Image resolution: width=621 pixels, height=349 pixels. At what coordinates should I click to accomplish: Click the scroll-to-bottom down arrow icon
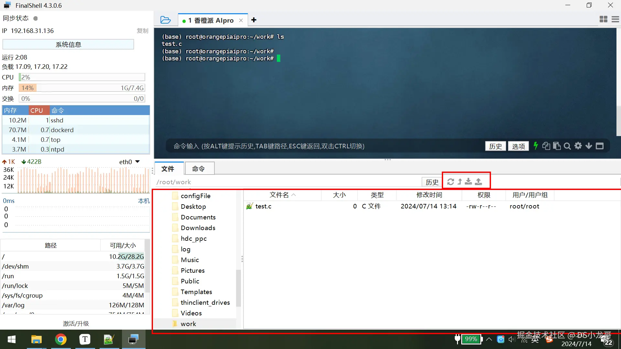point(589,146)
